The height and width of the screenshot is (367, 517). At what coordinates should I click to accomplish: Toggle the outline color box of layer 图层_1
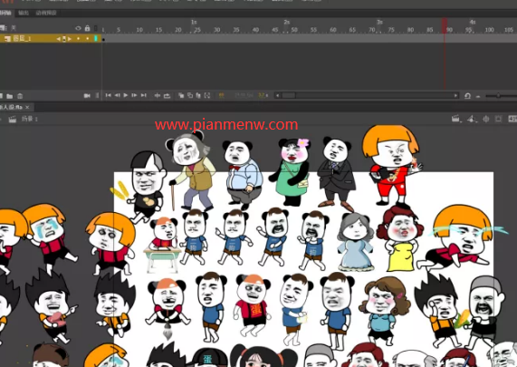tap(96, 39)
